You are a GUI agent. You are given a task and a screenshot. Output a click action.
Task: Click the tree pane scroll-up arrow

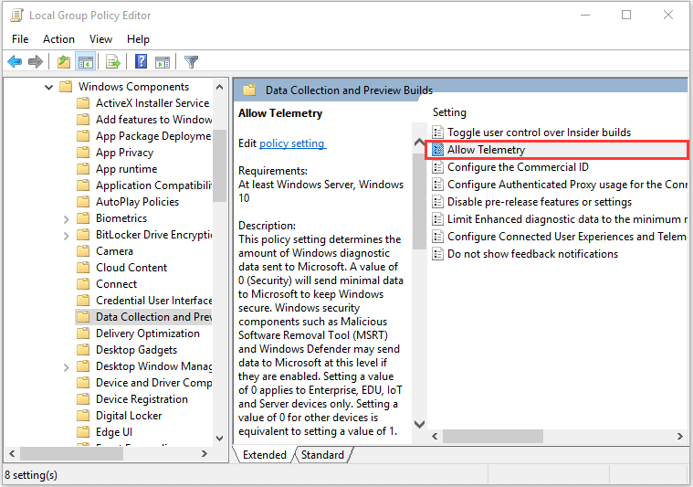point(220,87)
